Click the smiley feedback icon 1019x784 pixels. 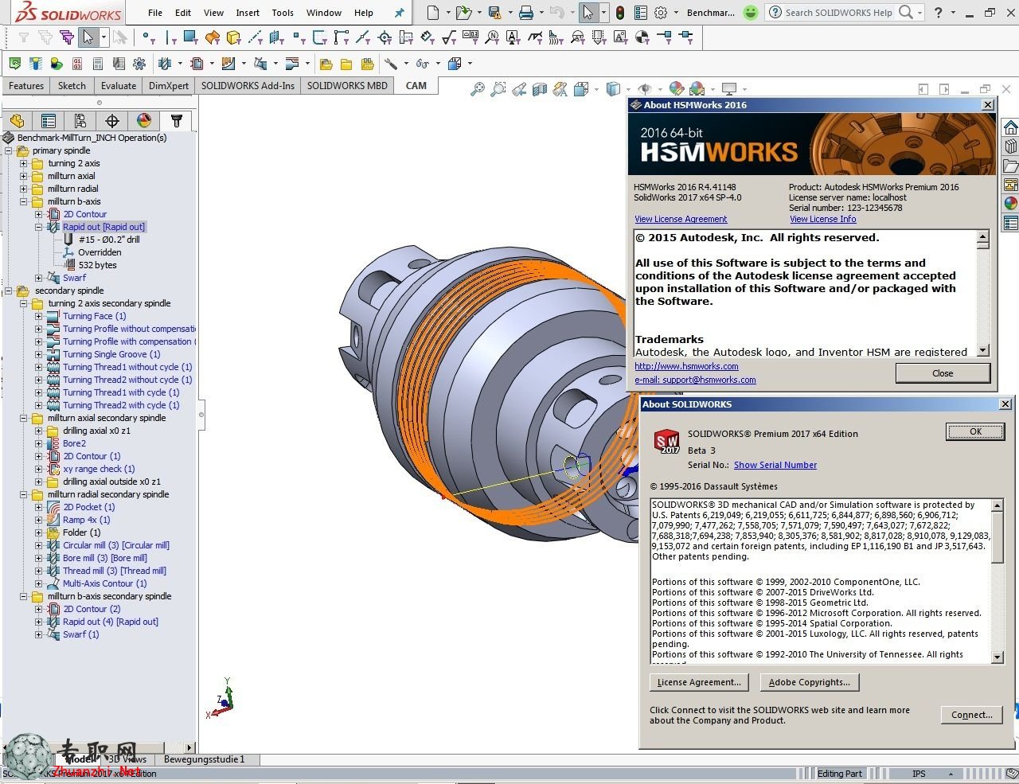click(x=750, y=13)
